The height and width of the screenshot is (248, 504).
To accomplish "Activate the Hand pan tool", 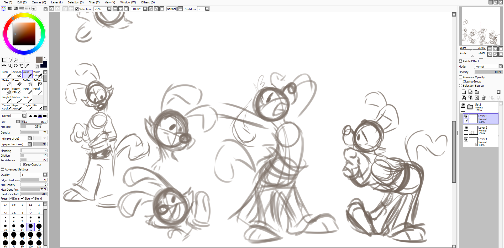I will (22, 66).
